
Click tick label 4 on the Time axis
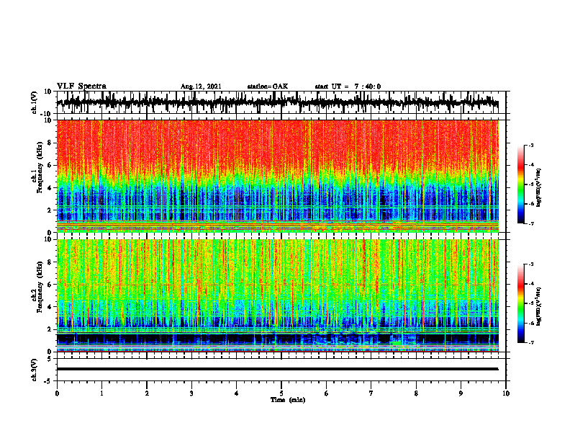[x=237, y=393]
